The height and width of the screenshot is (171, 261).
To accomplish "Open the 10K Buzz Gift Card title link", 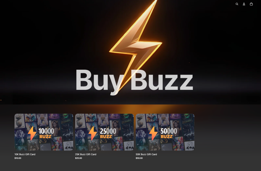I will 25,154.
